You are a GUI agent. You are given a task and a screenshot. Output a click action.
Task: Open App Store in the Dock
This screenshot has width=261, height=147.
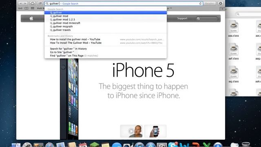click(x=150, y=145)
